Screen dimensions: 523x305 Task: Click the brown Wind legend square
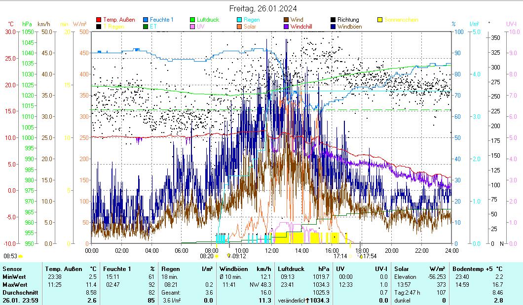pyautogui.click(x=287, y=20)
